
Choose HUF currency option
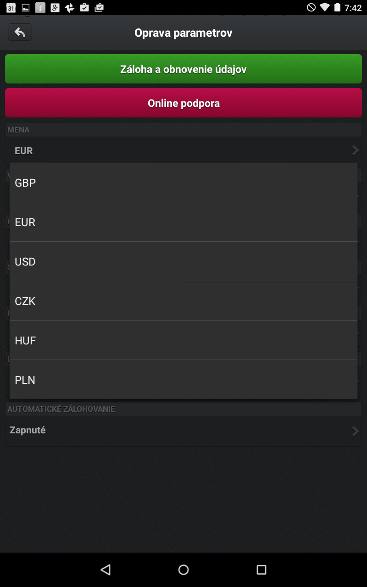click(x=183, y=340)
